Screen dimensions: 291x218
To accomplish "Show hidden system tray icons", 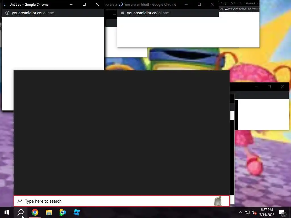I will [x=240, y=212].
